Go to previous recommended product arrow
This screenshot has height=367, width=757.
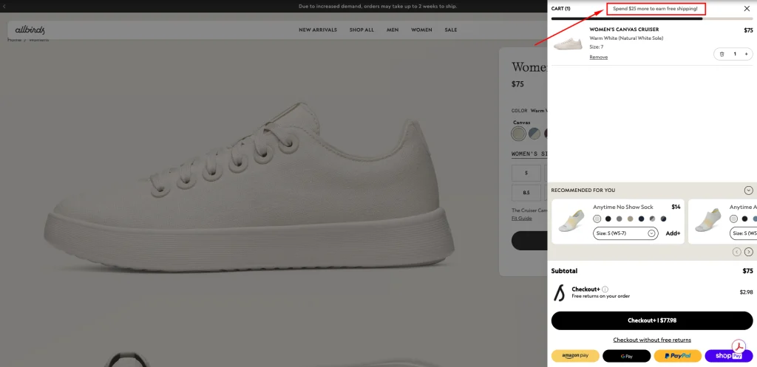[737, 251]
